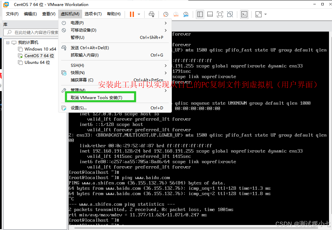
Task: Expand the 可移动设备(D) submenu
Action: point(115,30)
